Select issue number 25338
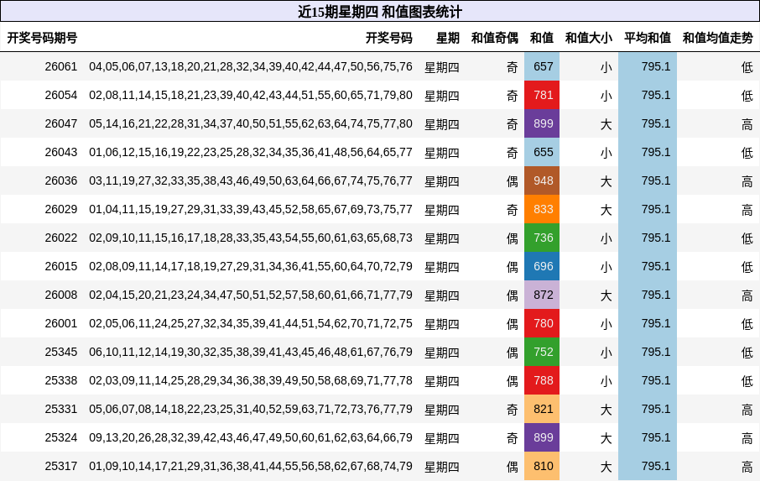Image resolution: width=760 pixels, height=481 pixels. pos(61,380)
